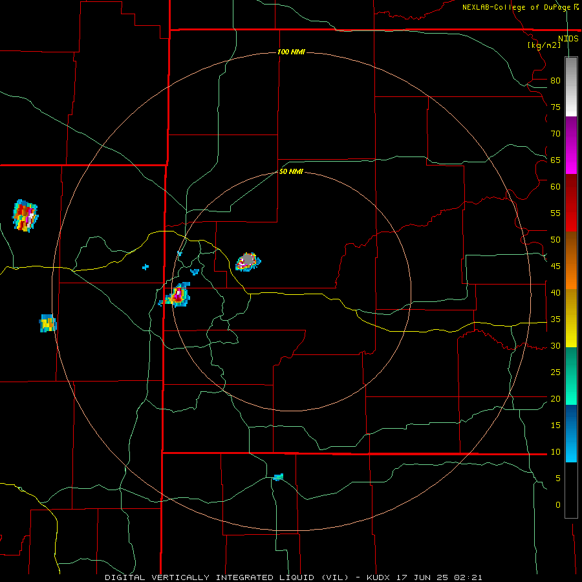The width and height of the screenshot is (582, 582).
Task: Click the 45 value on the color scale
Action: pos(555,266)
